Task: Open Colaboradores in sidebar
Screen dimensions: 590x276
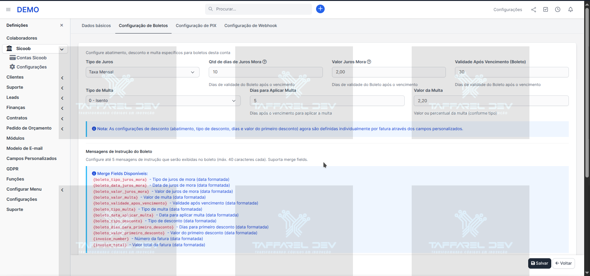Action: [x=22, y=38]
